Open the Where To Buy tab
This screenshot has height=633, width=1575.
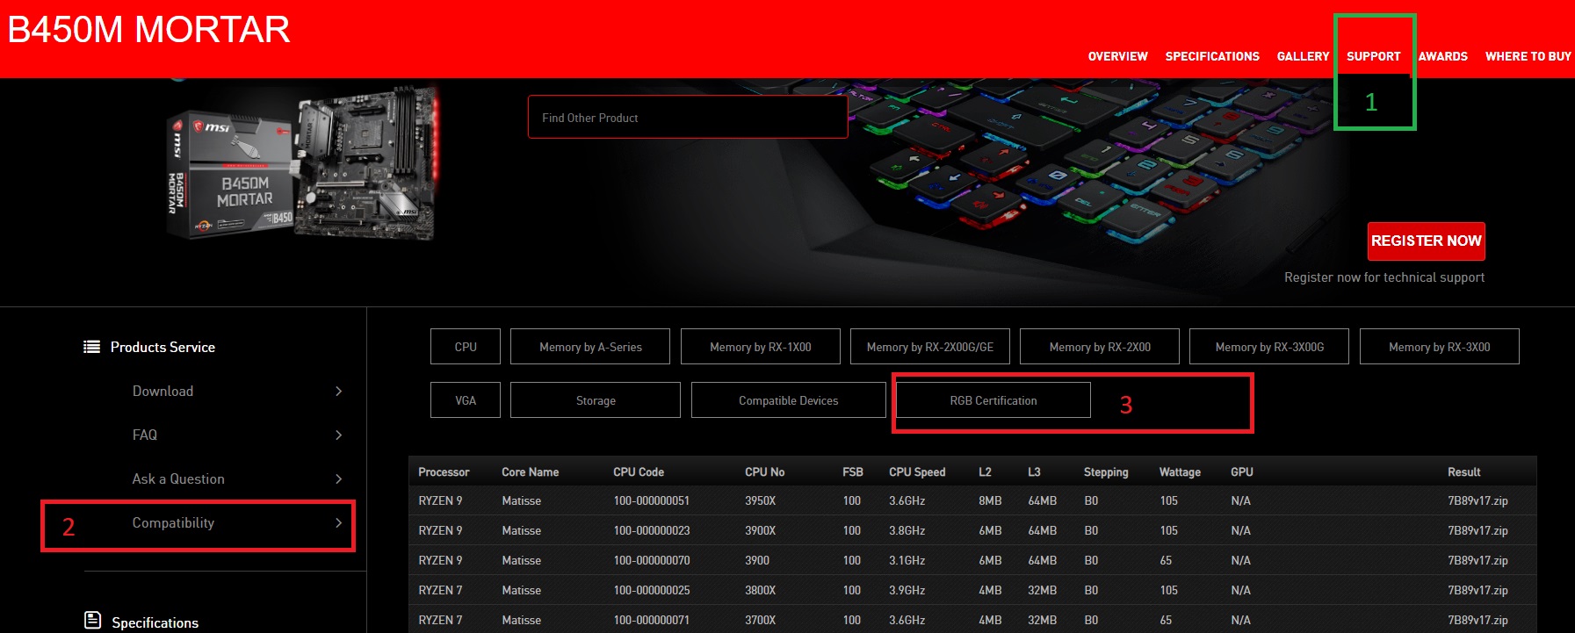coord(1528,56)
